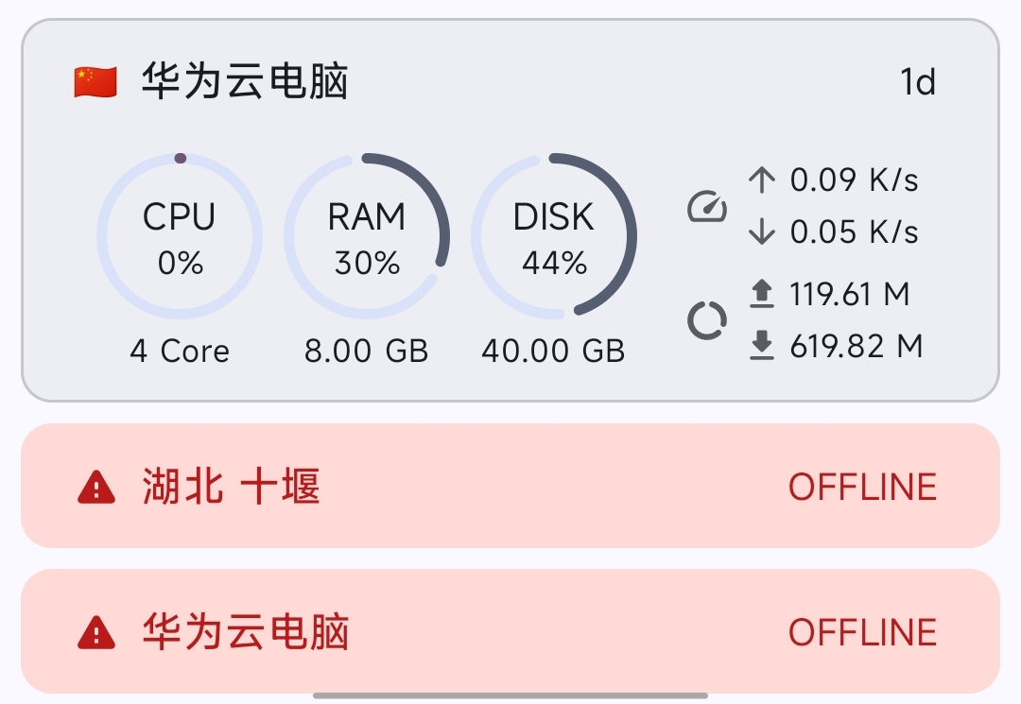The height and width of the screenshot is (704, 1021).
Task: Click the 40.00 GB disk size label
Action: click(x=553, y=352)
